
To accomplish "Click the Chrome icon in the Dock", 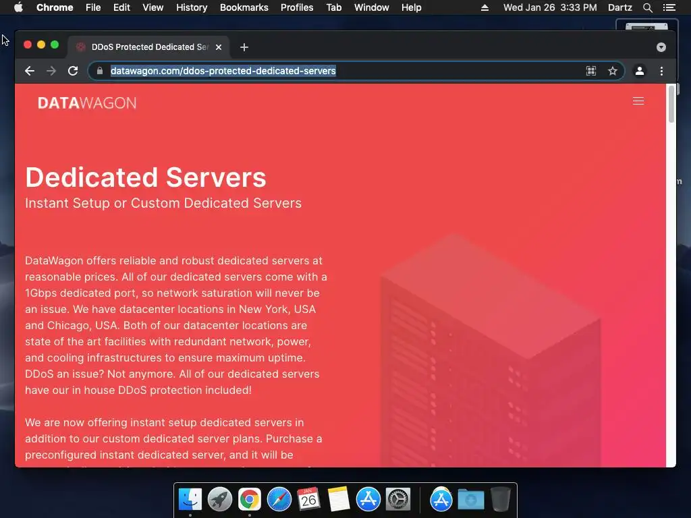I will coord(250,500).
